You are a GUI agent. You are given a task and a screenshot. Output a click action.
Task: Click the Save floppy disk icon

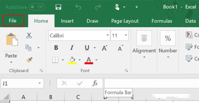tap(58, 7)
